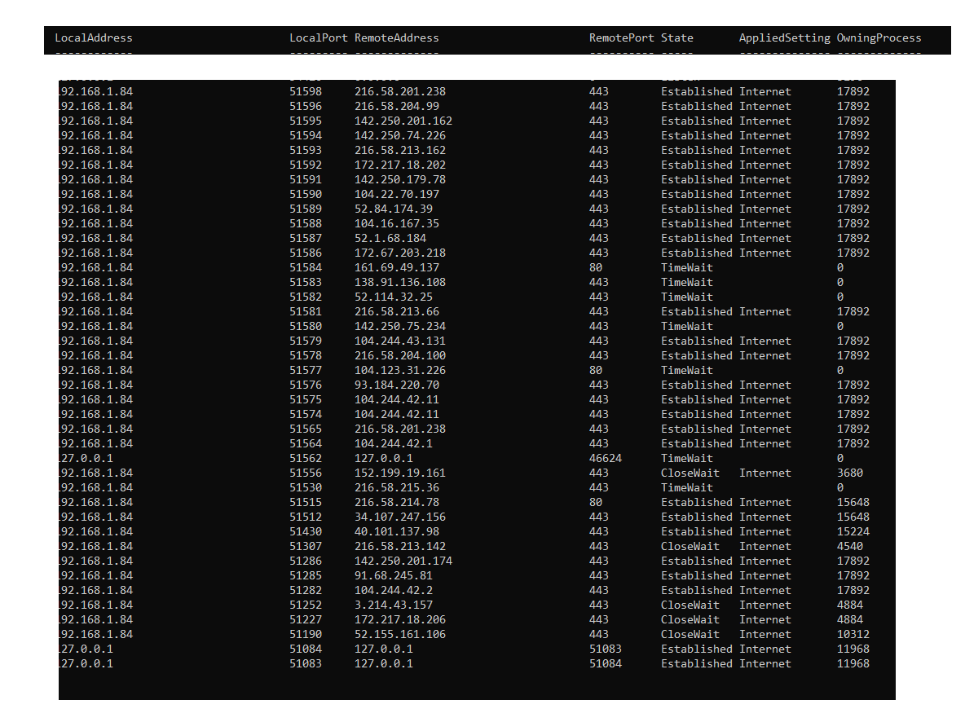Select local port 51515
965x722 pixels.
(x=306, y=503)
